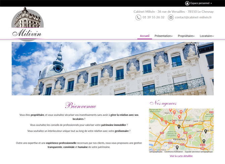Expand the Locataire menu
The width and height of the screenshot is (225, 164).
click(x=207, y=36)
